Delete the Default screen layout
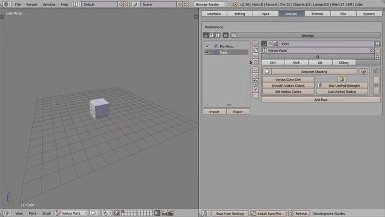 pyautogui.click(x=126, y=4)
